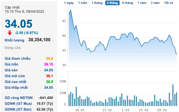The width and height of the screenshot is (179, 112).
Task: Click the Giá trần value 39.15
Action: [48, 64]
